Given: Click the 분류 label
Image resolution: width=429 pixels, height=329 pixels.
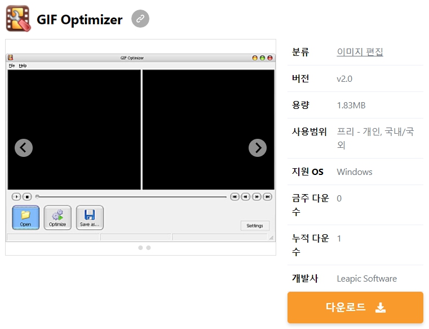Looking at the screenshot, I should tap(300, 52).
